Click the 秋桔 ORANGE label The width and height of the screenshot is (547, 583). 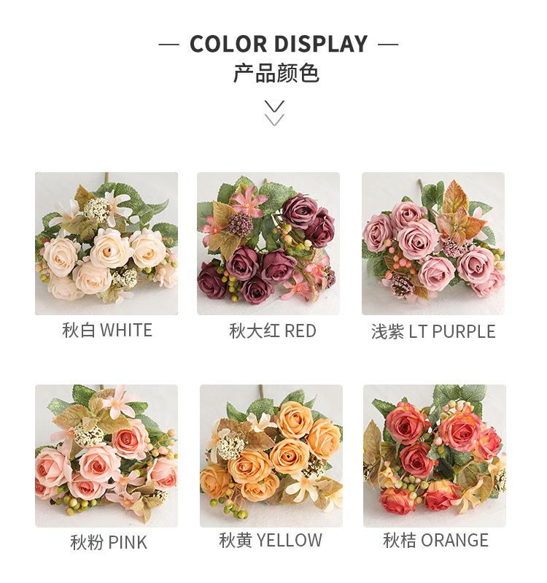[x=435, y=540]
